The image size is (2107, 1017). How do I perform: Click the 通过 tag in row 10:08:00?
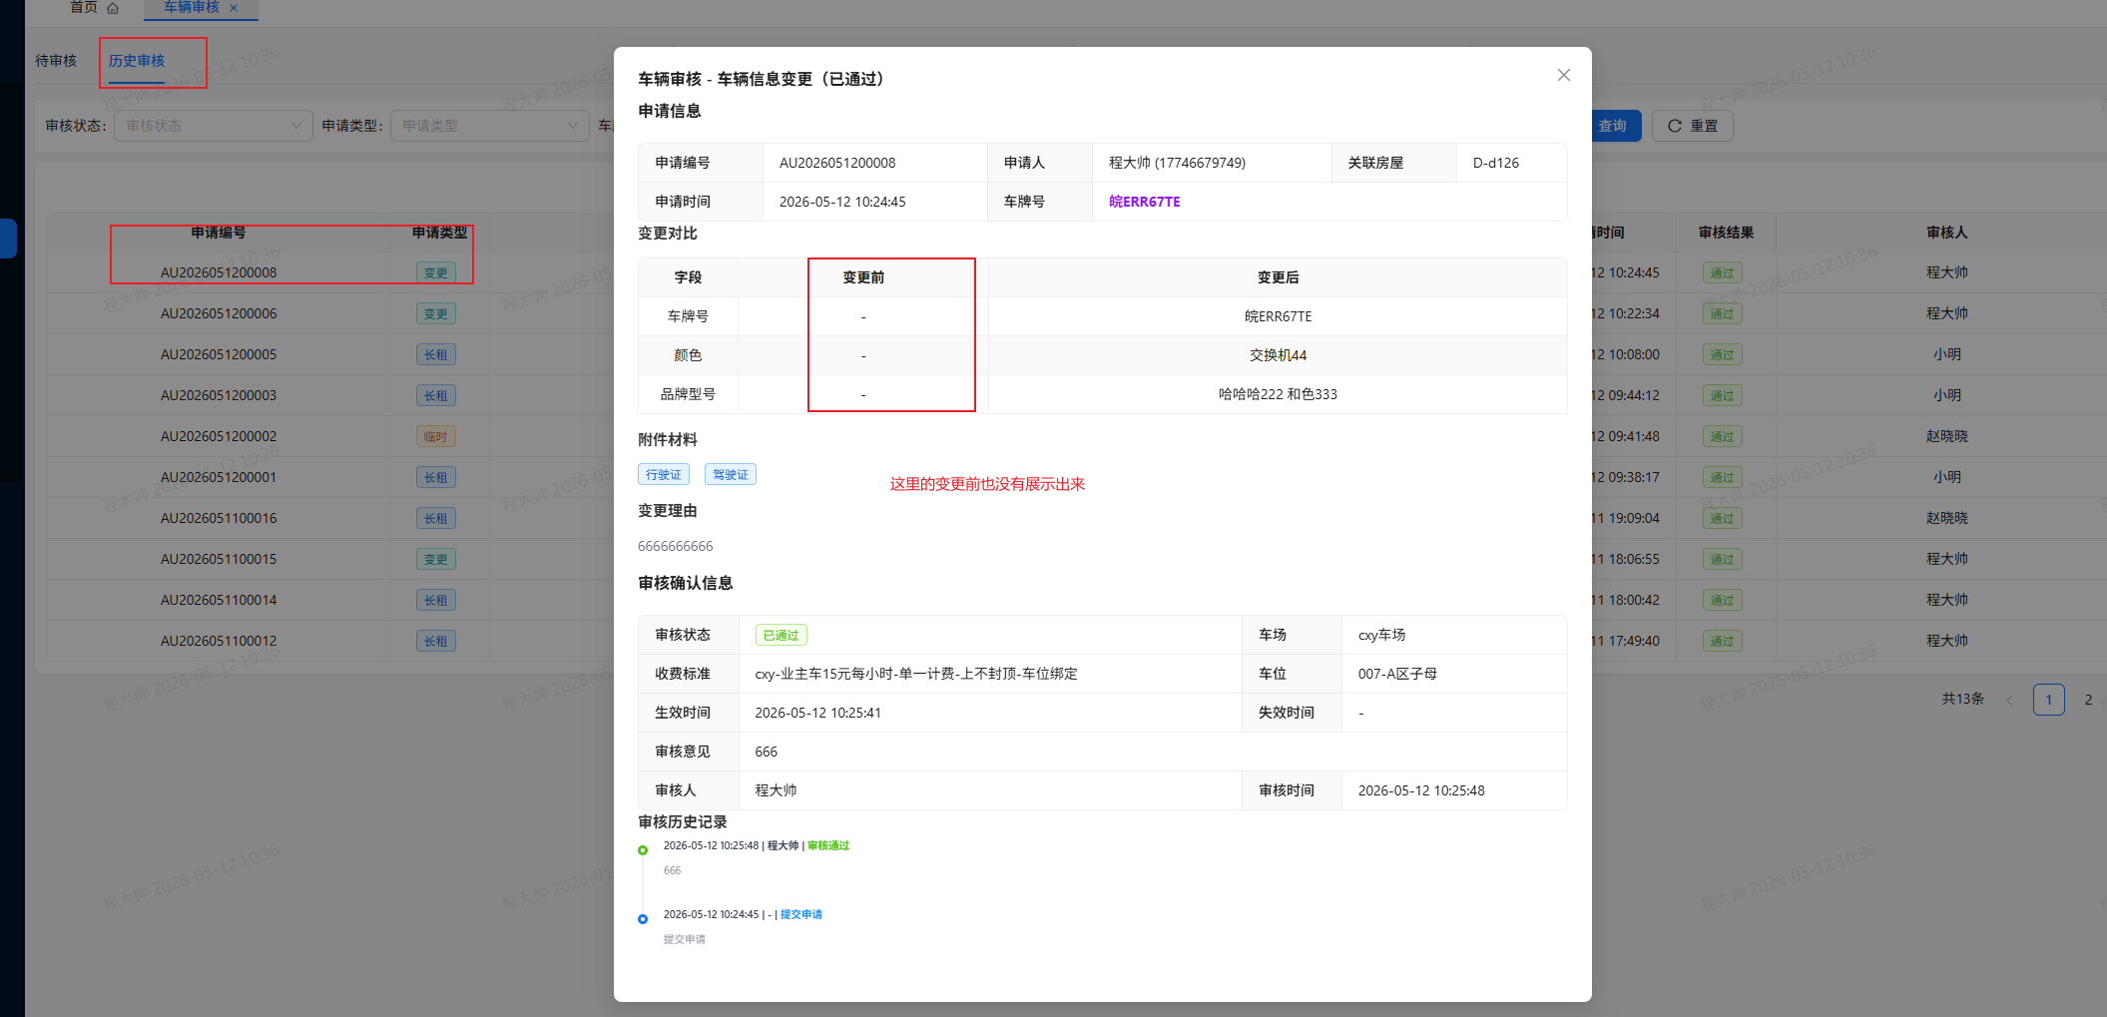(1723, 354)
